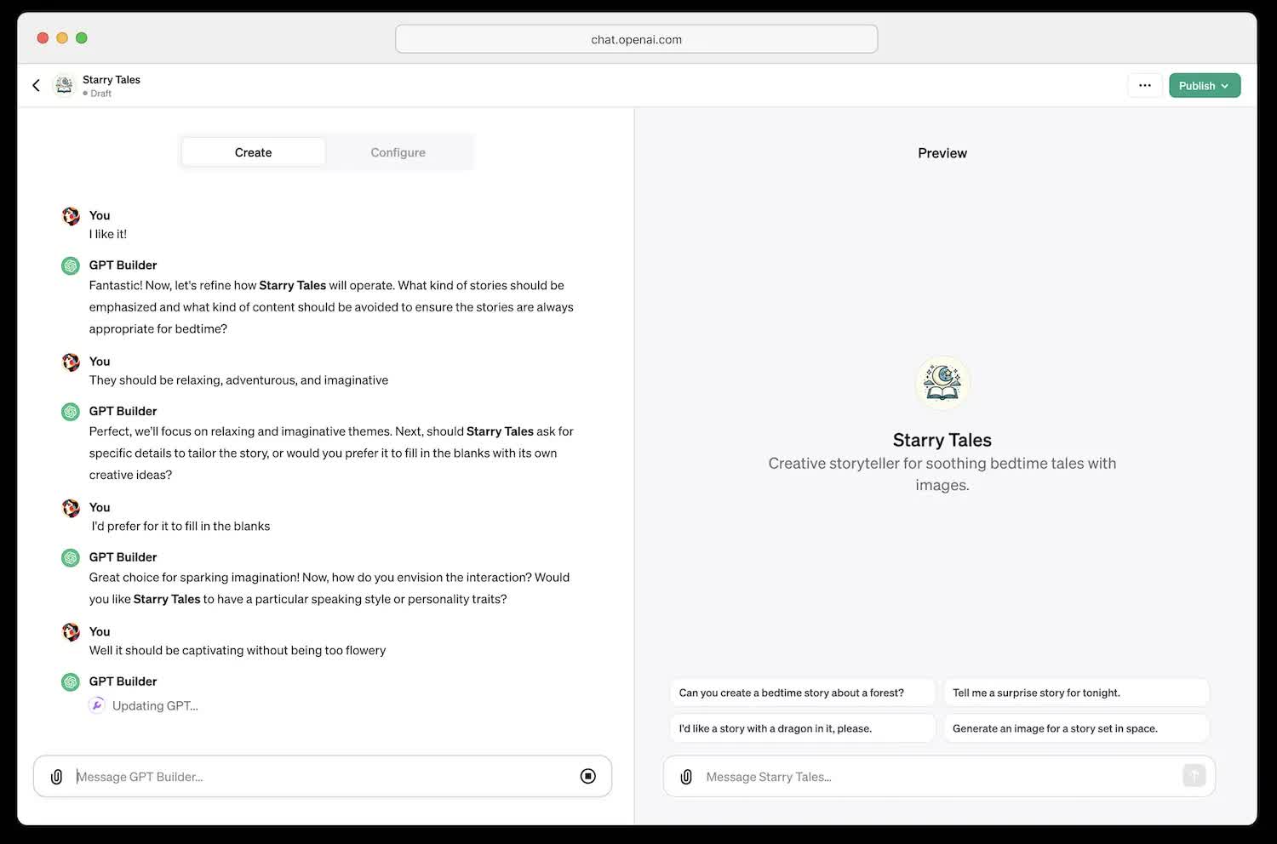Click the GPT Builder avatar on latest message

point(71,681)
